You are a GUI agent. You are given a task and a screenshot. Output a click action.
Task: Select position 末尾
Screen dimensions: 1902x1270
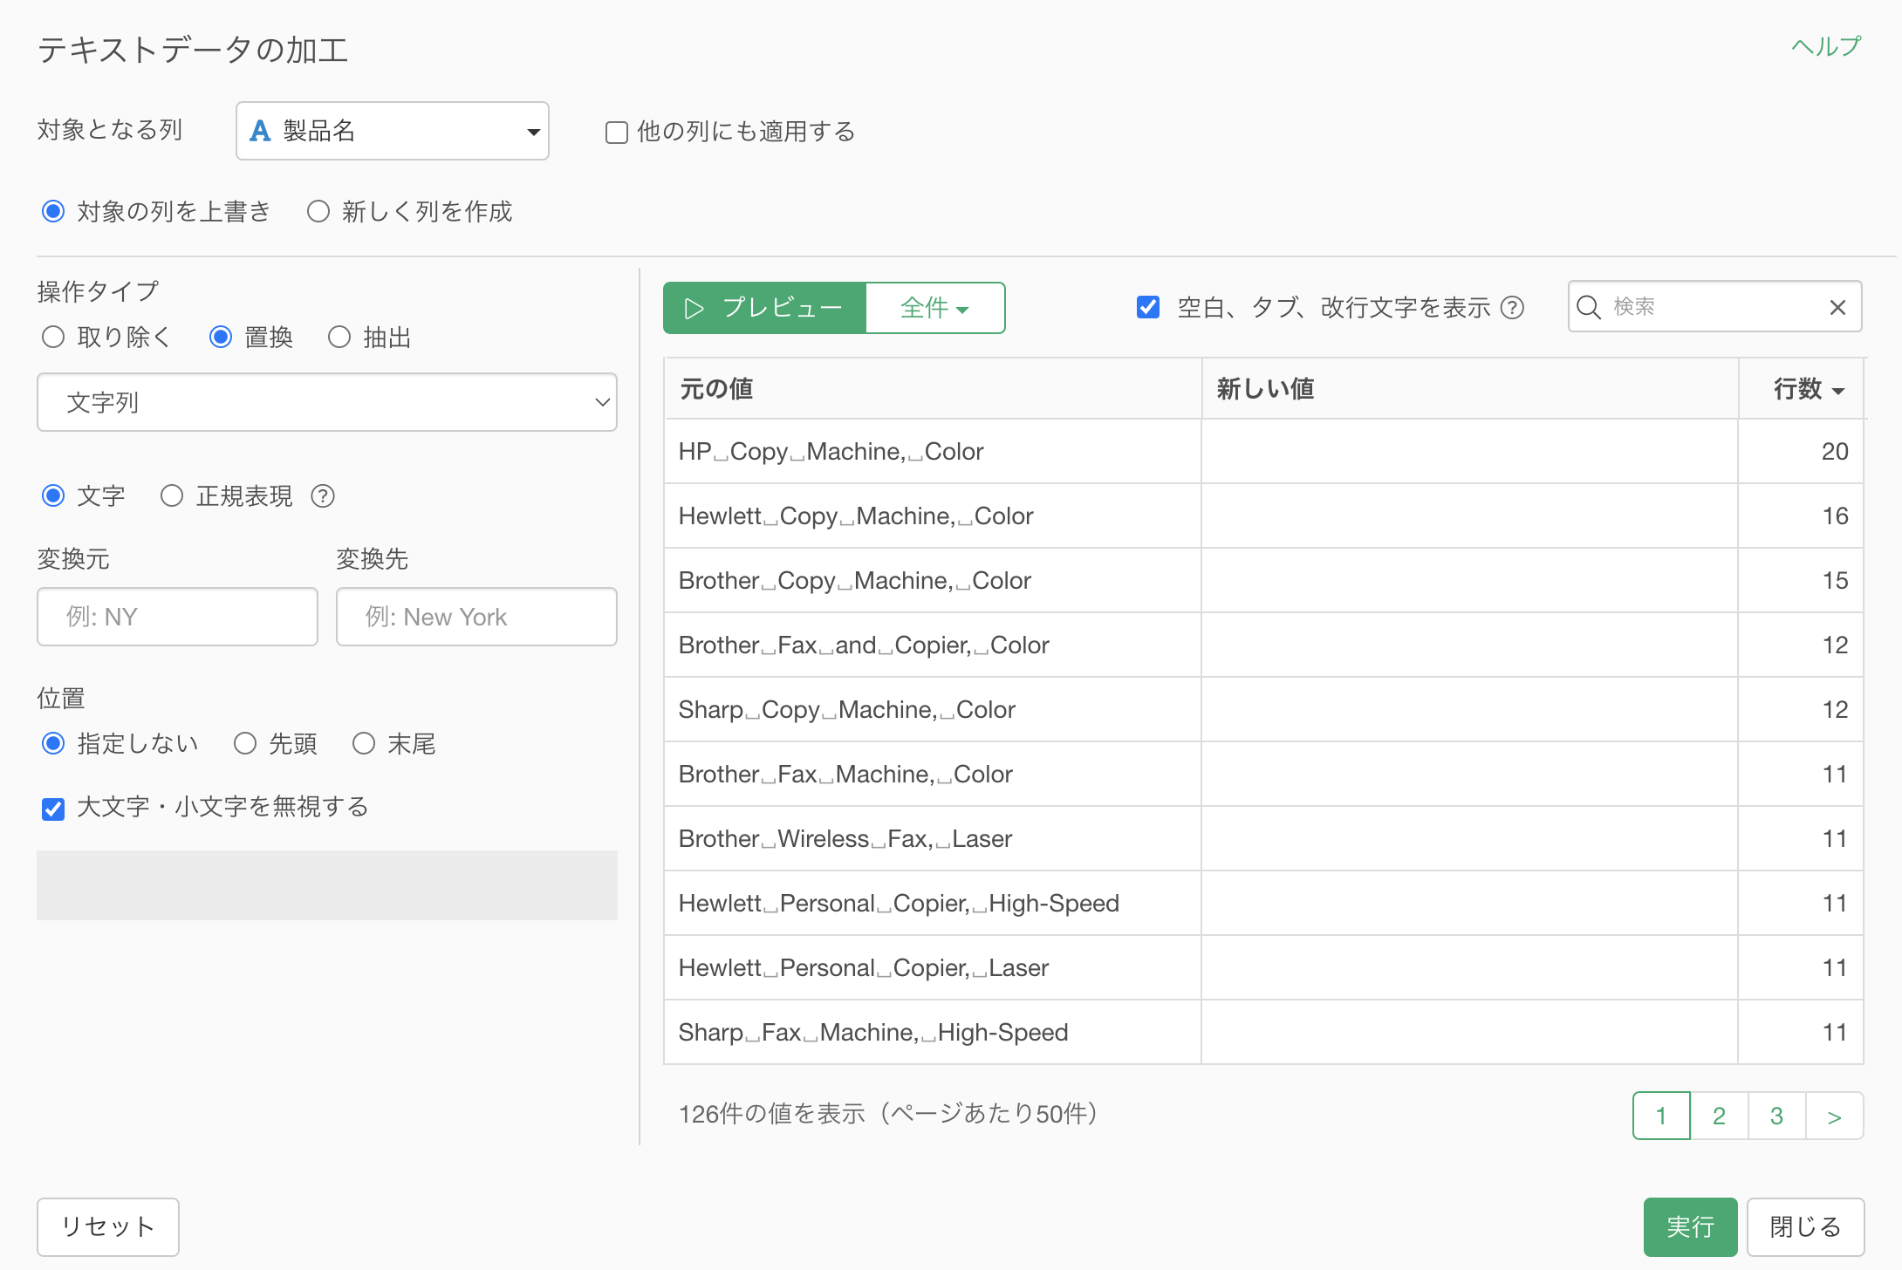pyautogui.click(x=364, y=743)
